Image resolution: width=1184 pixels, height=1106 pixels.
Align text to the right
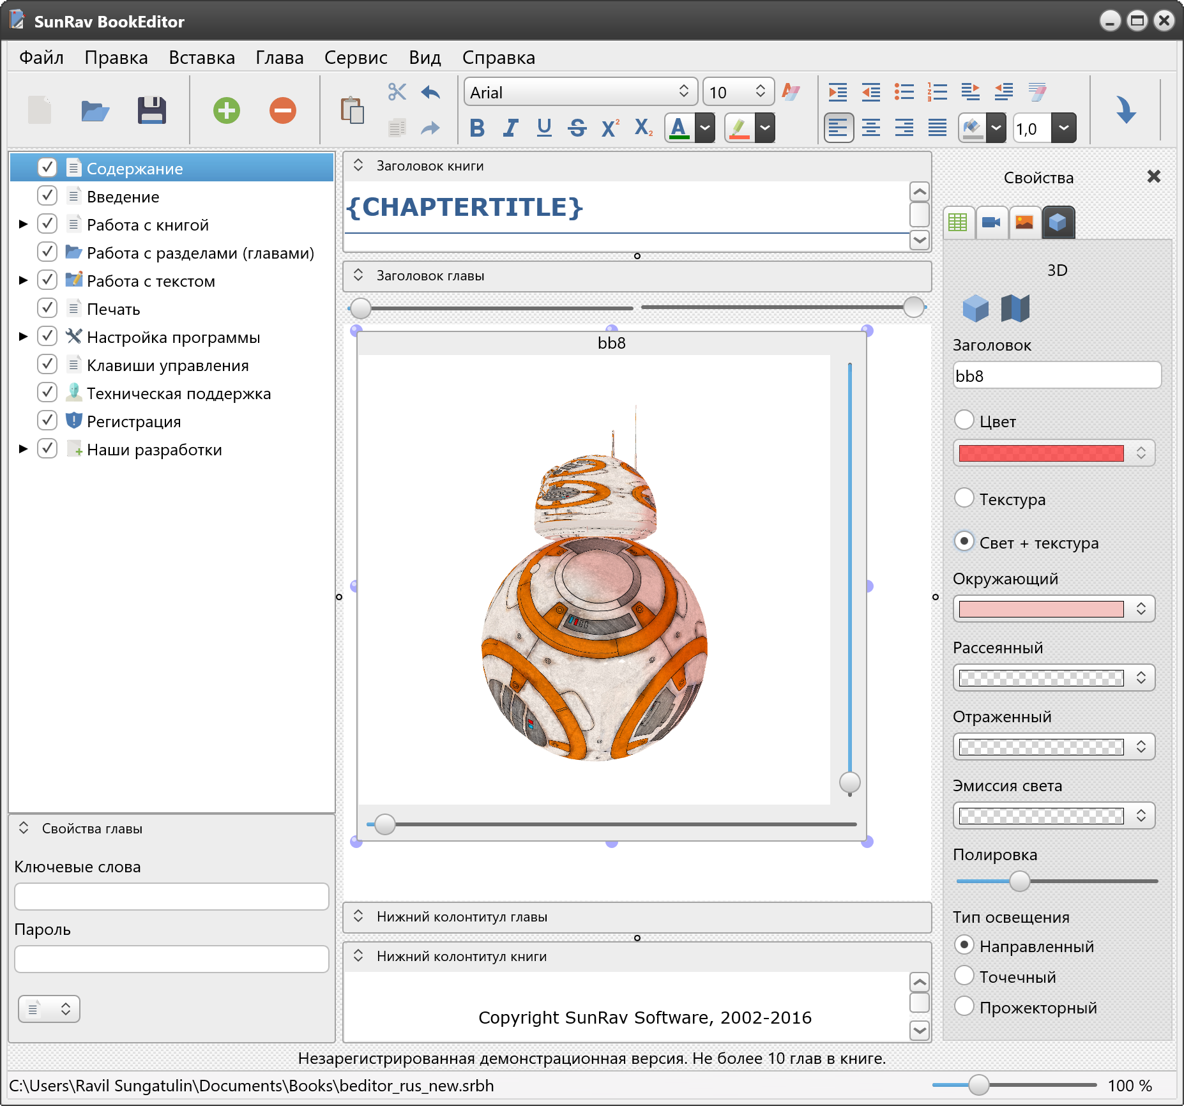(x=904, y=128)
